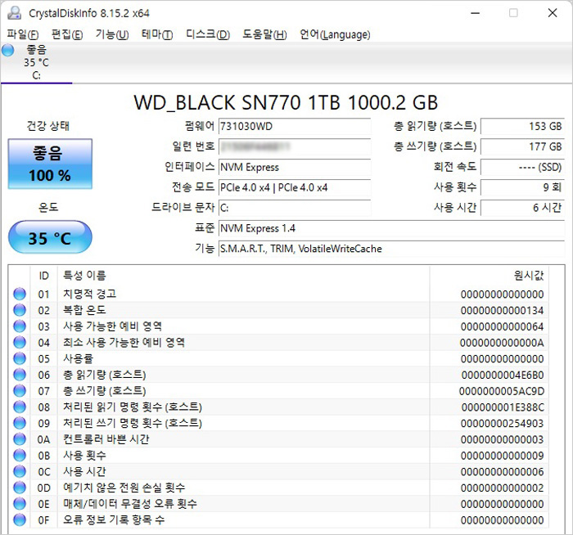Viewport: 573px width, 535px height.
Task: Select 처리된 읽기 명령 횟수 (호스트) attribute
Action: pos(133,407)
